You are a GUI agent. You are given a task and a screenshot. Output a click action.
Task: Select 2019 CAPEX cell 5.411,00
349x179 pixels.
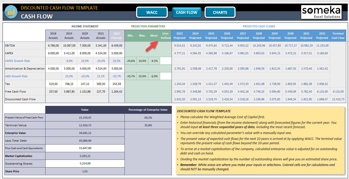pos(69,53)
